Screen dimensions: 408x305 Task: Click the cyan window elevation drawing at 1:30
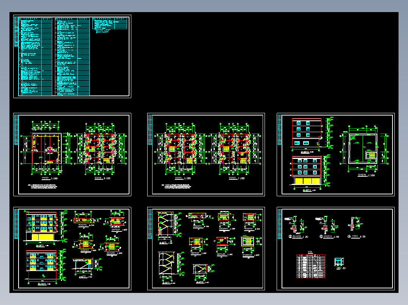pos(339,262)
